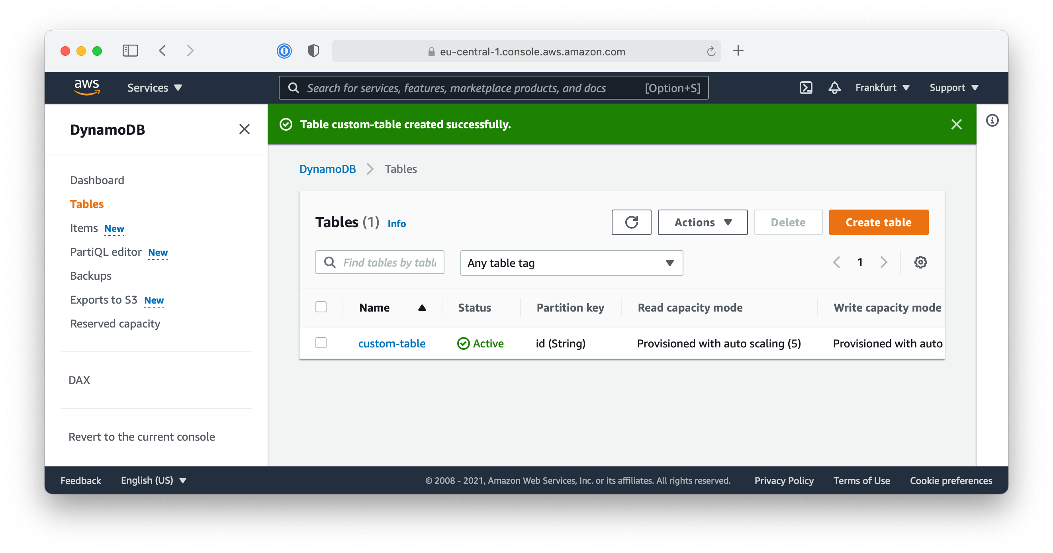The width and height of the screenshot is (1053, 553).
Task: Open Cookie preferences in footer
Action: coord(950,480)
